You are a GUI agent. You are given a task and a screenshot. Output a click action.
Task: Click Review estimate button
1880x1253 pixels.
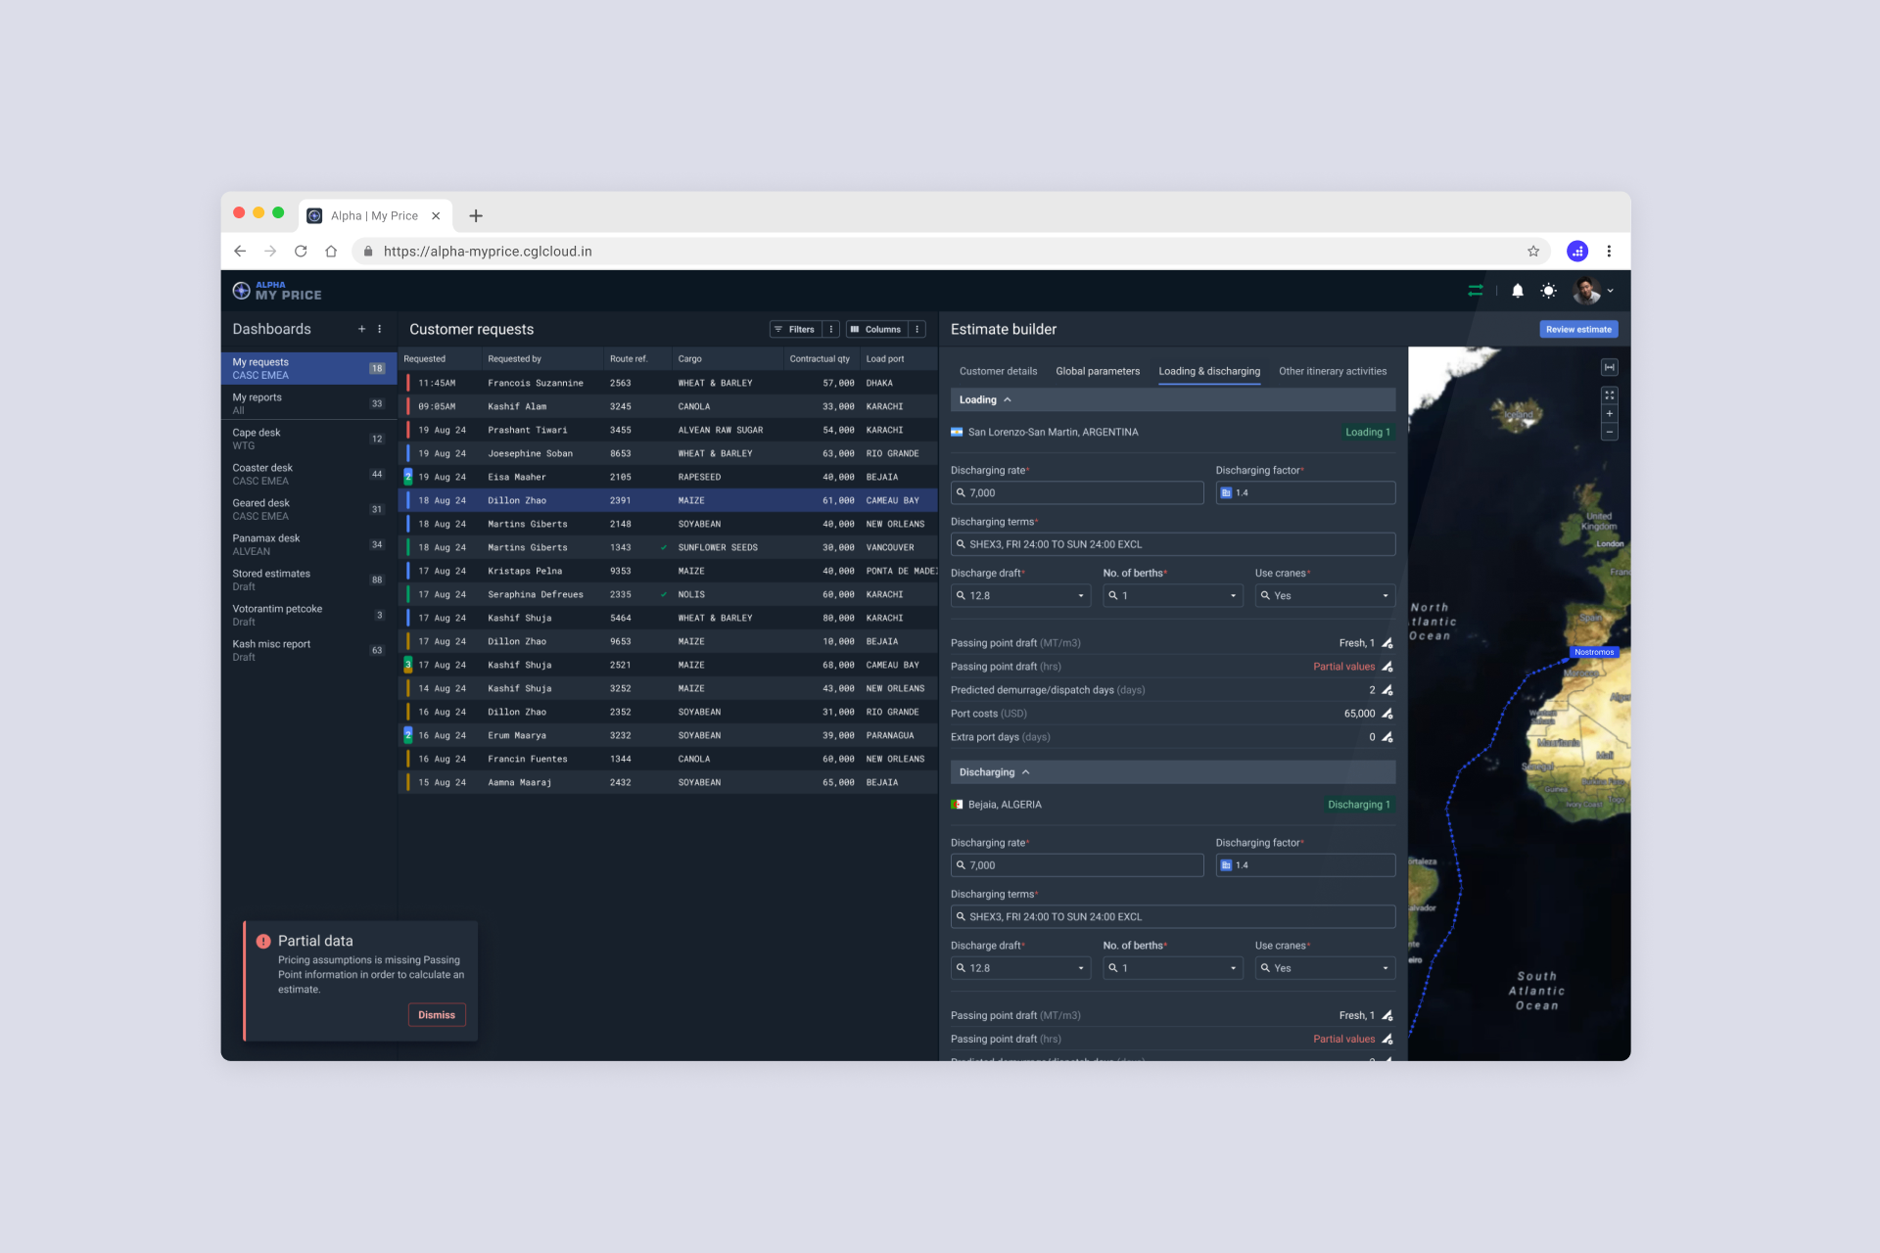(x=1577, y=329)
